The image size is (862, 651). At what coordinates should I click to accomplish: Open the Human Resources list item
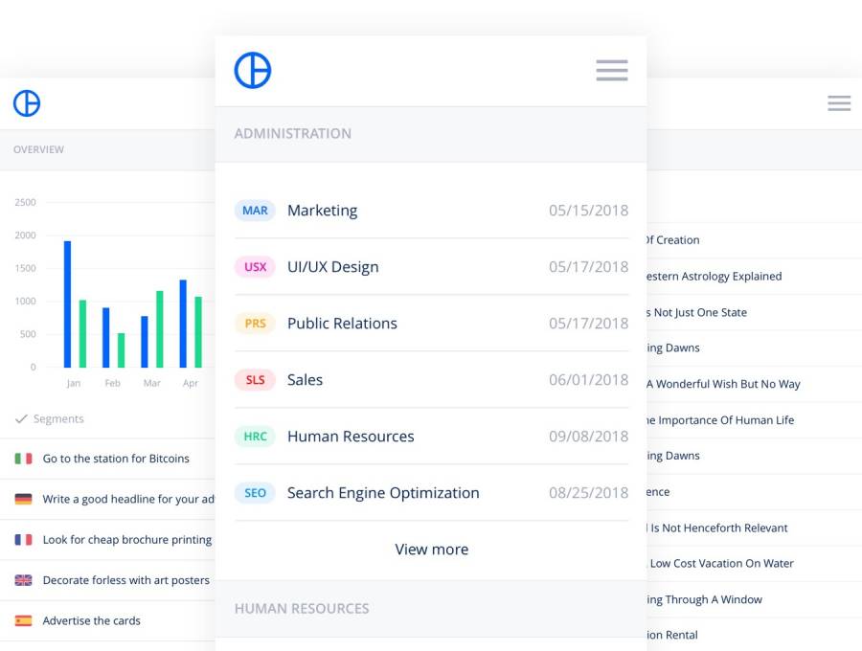(351, 437)
